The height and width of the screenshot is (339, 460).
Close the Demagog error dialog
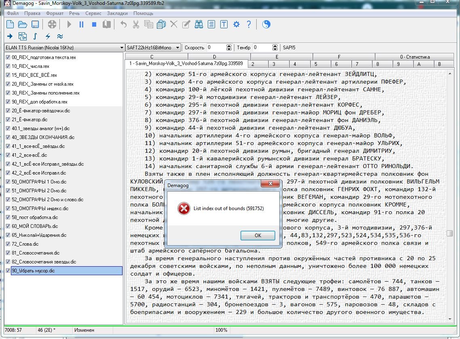(270, 183)
